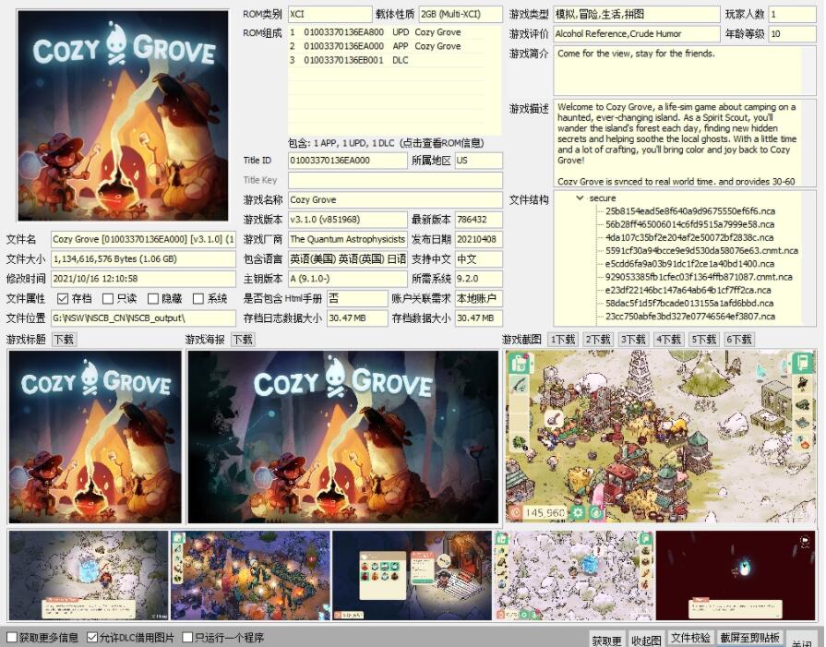Click the 游戏评价 field Alcohol Reference
826x647 pixels.
(x=637, y=34)
